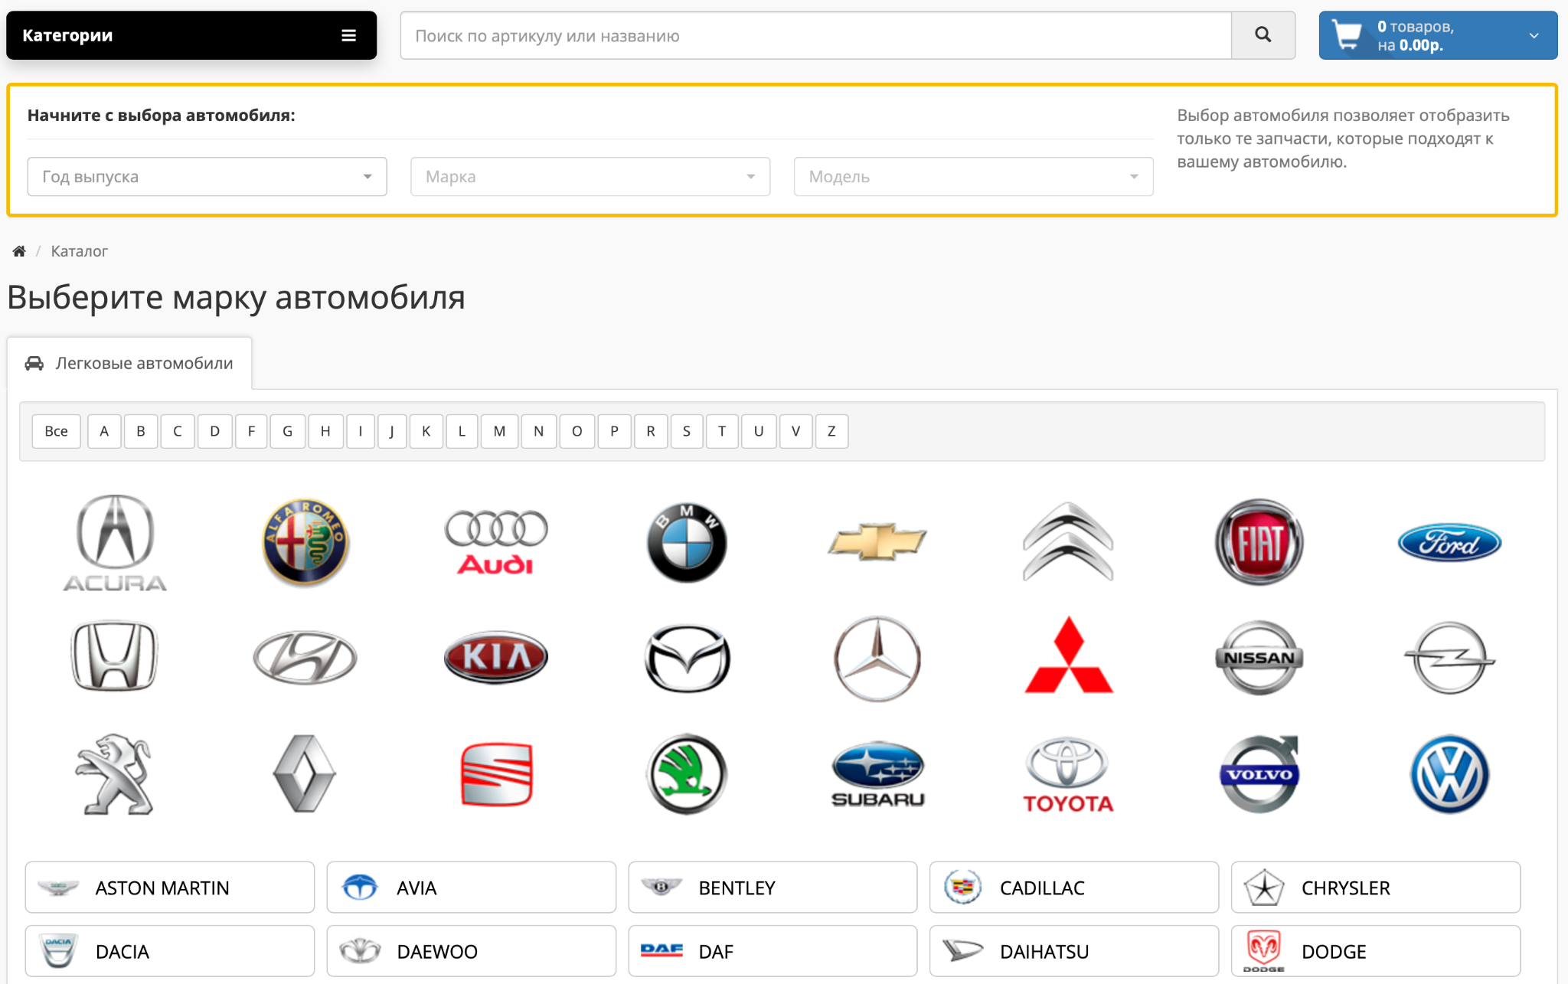The width and height of the screenshot is (1568, 984).
Task: Show all brands with Все filter
Action: (x=56, y=431)
